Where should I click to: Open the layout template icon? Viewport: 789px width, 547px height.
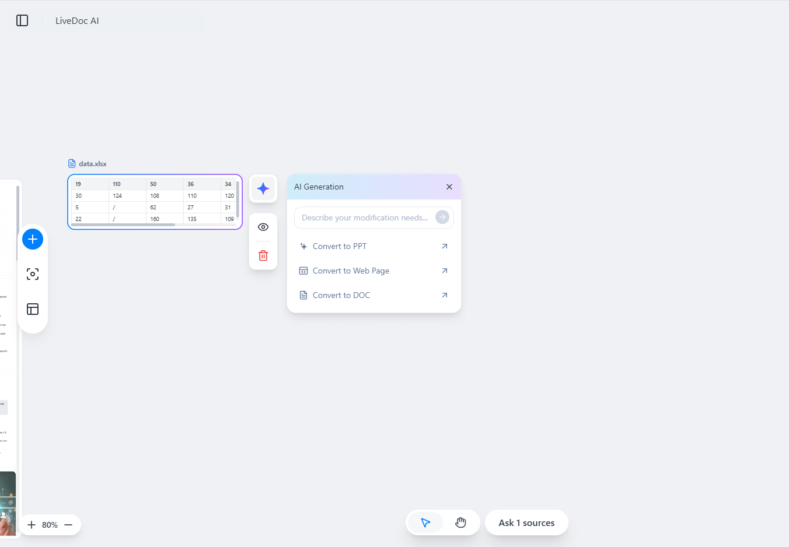(x=33, y=309)
